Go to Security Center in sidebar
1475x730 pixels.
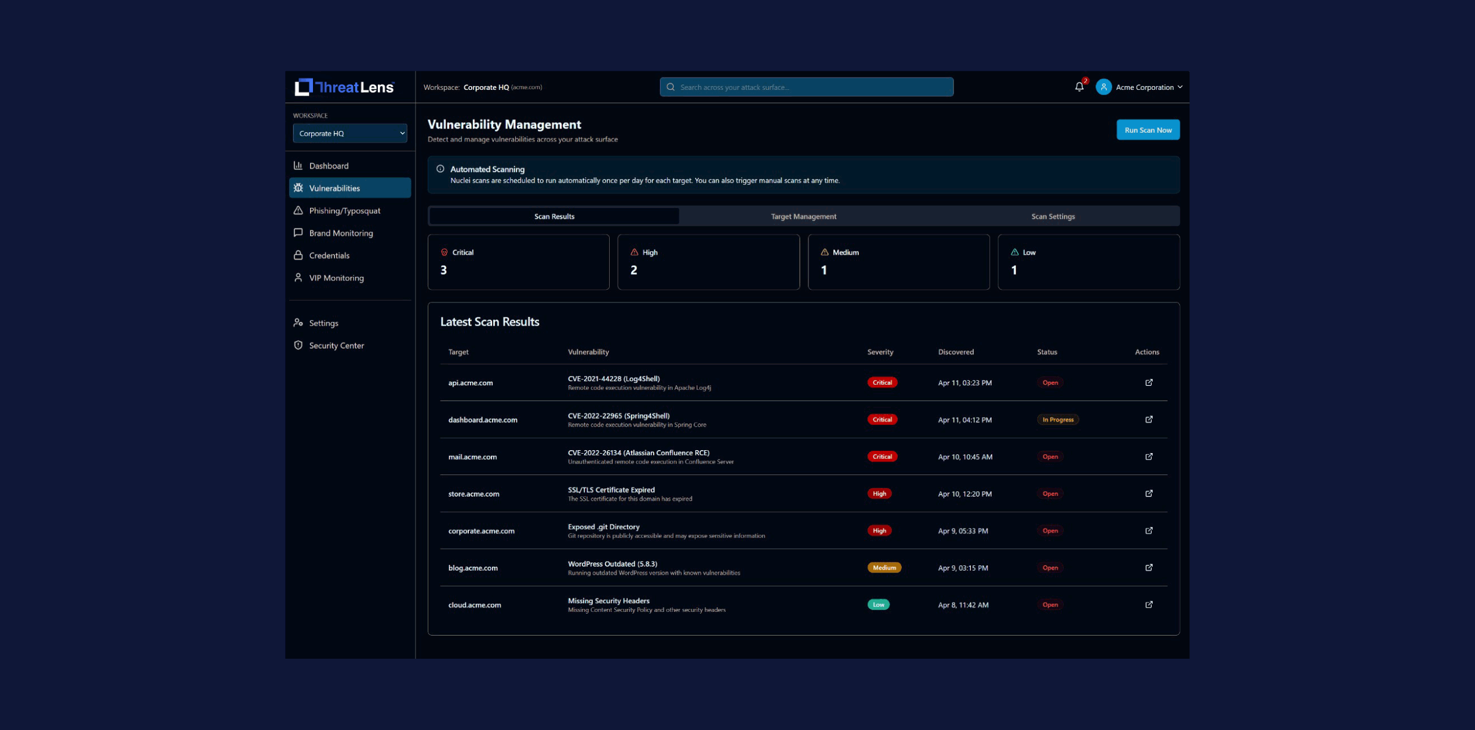click(336, 345)
